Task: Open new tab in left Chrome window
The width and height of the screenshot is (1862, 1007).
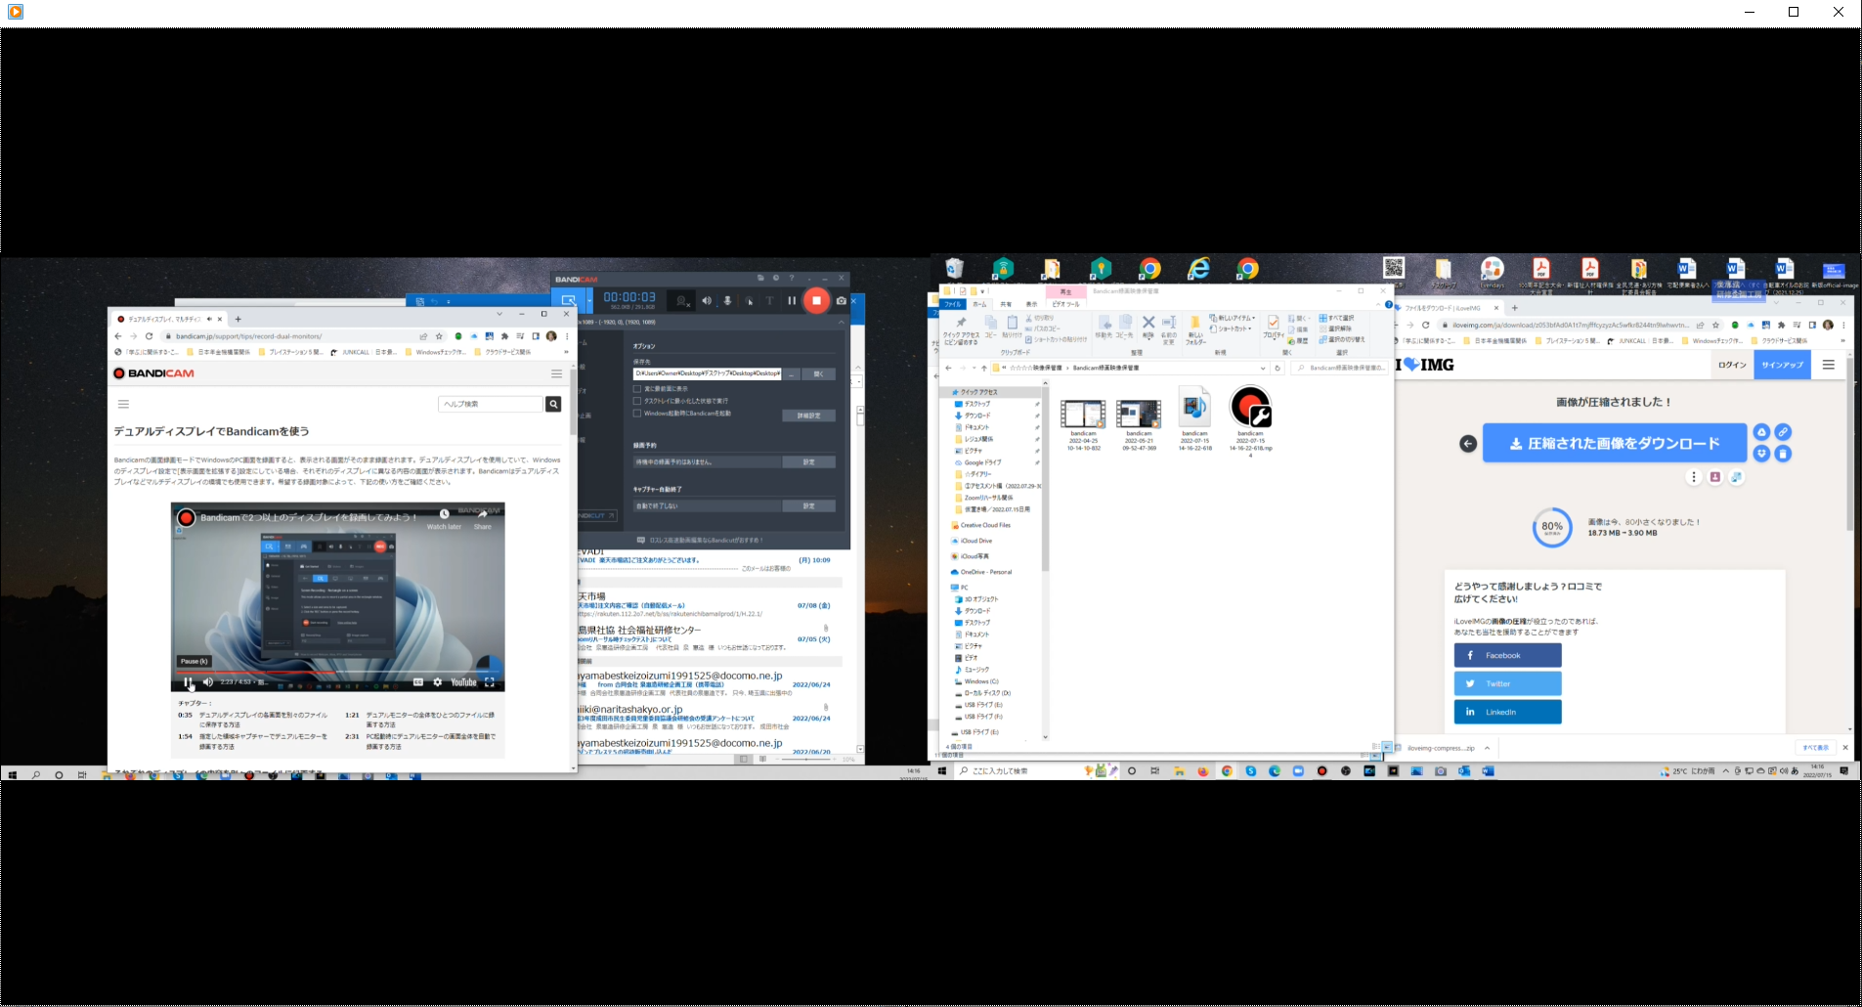Action: click(238, 319)
